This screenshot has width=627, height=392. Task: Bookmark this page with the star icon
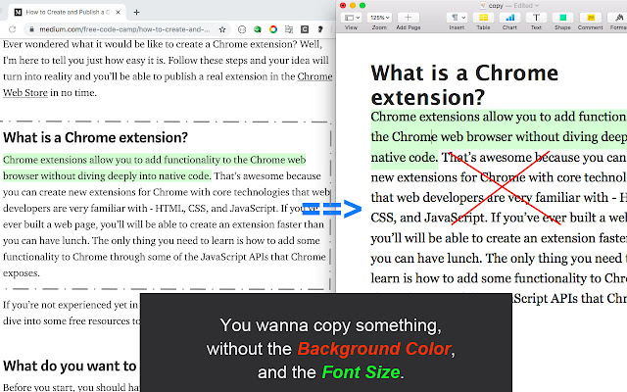coord(222,29)
